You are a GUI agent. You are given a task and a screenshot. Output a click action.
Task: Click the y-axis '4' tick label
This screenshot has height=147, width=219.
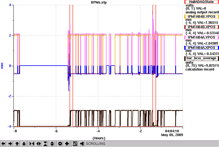tap(10, 5)
